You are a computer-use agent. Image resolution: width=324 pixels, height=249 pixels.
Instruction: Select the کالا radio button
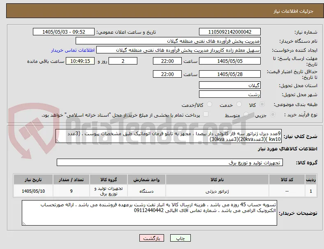click(x=262, y=104)
